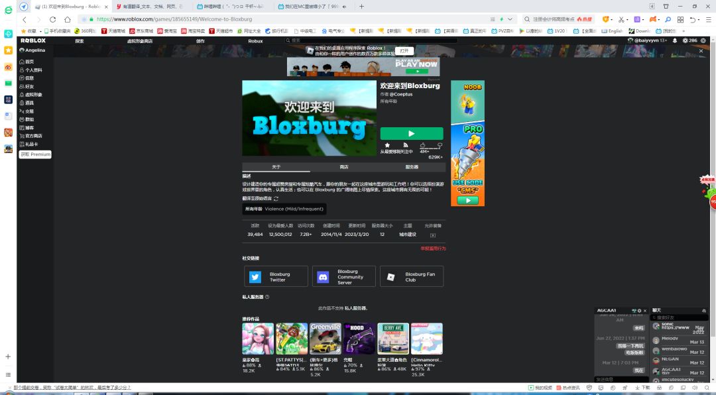Open a new browser tab with plus
Image resolution: width=716 pixels, height=395 pixels.
pos(362,7)
